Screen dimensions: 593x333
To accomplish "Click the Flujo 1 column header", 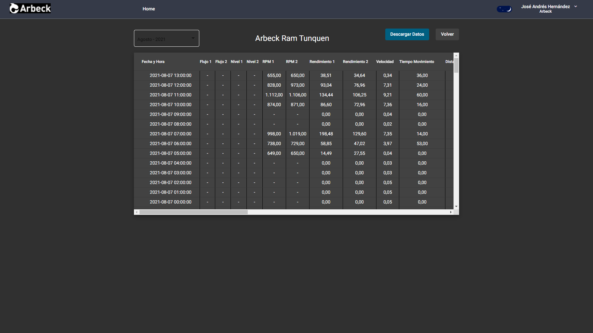I will 205,62.
